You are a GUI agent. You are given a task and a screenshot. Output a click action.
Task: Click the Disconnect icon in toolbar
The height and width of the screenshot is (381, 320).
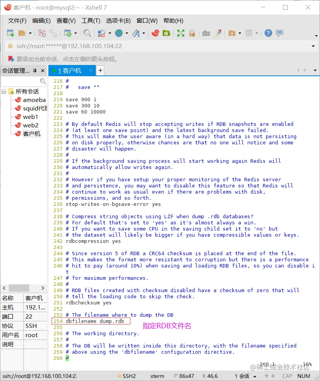(42, 33)
